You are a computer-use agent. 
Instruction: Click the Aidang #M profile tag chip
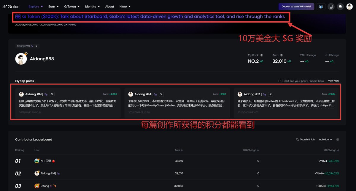pyautogui.click(x=27, y=46)
